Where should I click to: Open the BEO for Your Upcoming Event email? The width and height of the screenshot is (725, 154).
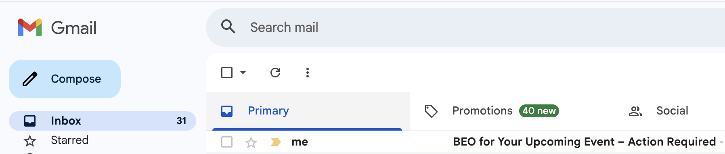tap(584, 142)
